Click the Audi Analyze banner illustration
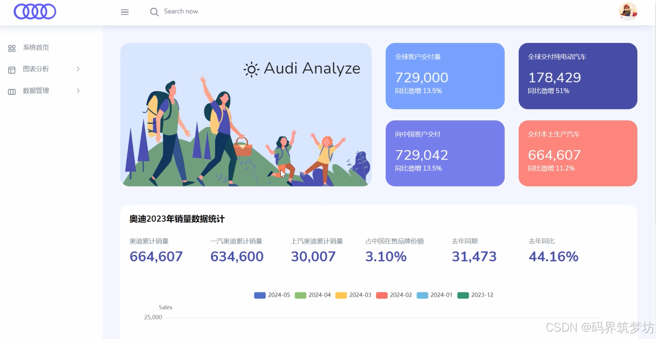This screenshot has height=339, width=656. coord(246,115)
